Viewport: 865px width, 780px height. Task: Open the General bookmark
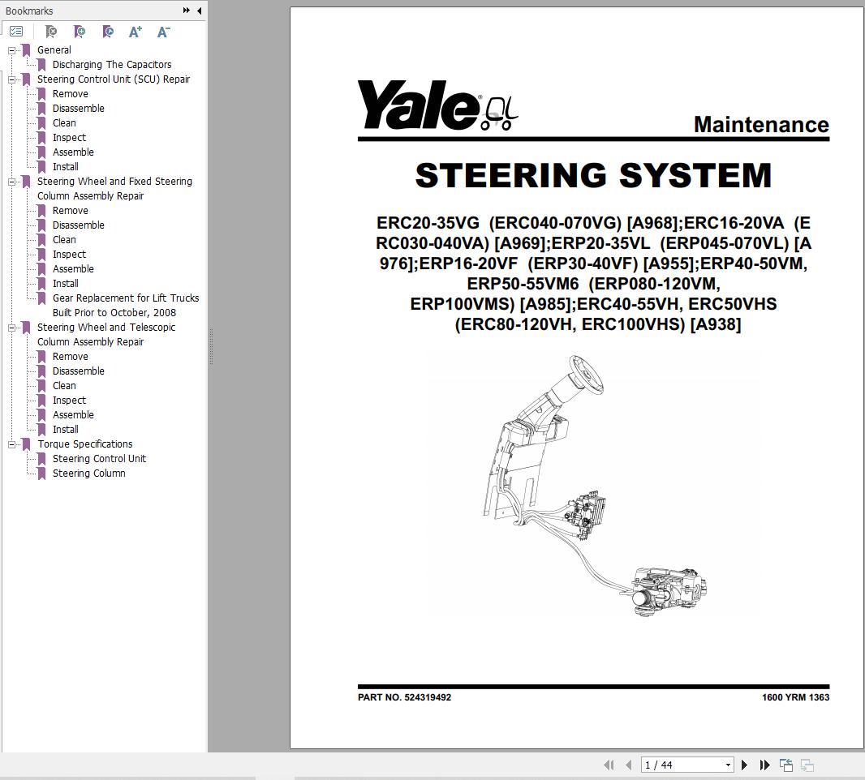tap(54, 49)
